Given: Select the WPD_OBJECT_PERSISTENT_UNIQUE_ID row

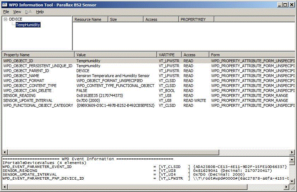Looking at the screenshot, I should pyautogui.click(x=149, y=66).
